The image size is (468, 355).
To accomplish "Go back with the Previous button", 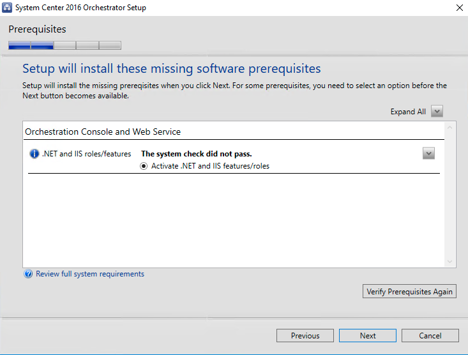I will pos(305,336).
